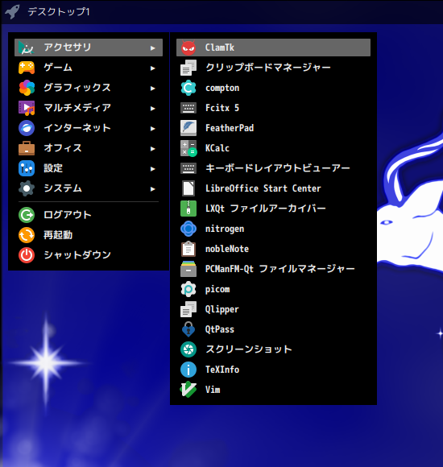443x467 pixels.
Task: Expand the オフィス submenu arrow
Action: click(153, 149)
